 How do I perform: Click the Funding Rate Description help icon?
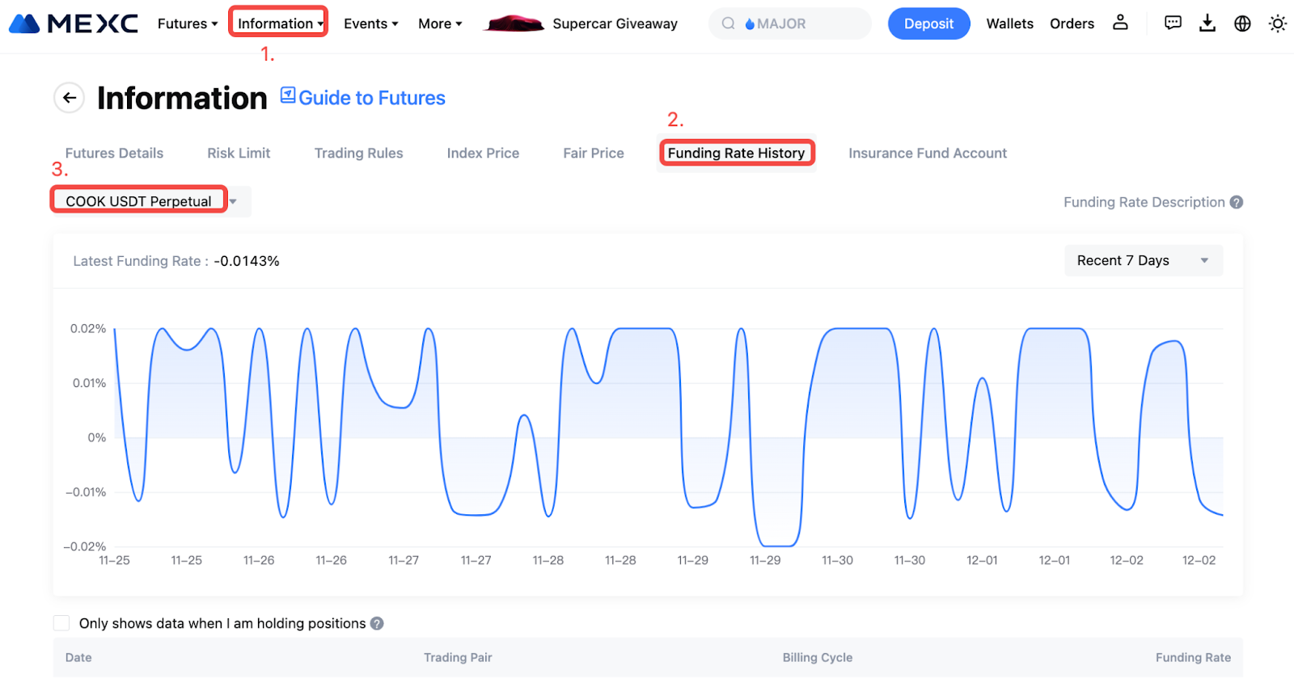tap(1237, 202)
